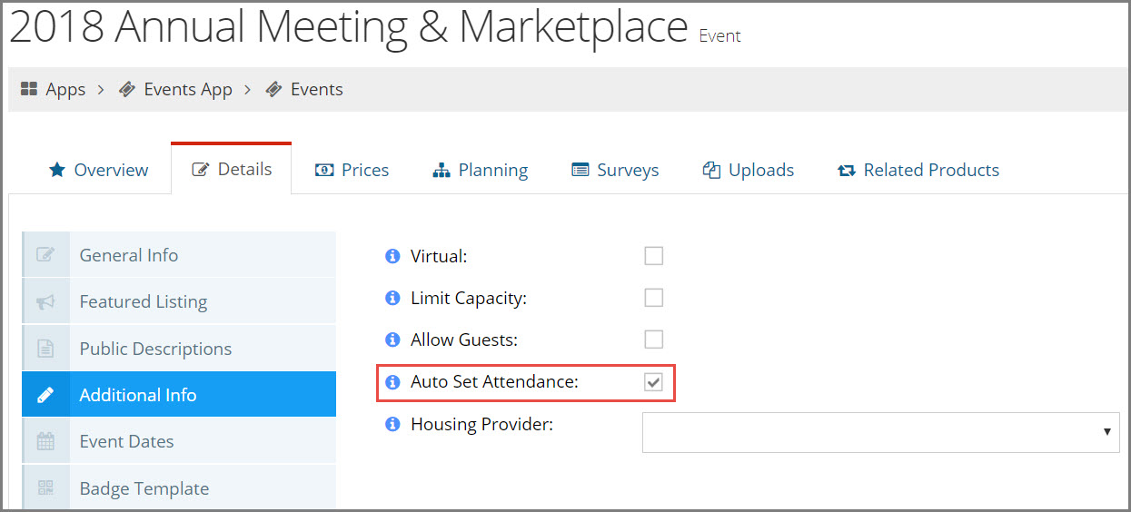Click the info icon beside Limit Capacity
This screenshot has width=1131, height=512.
392,299
